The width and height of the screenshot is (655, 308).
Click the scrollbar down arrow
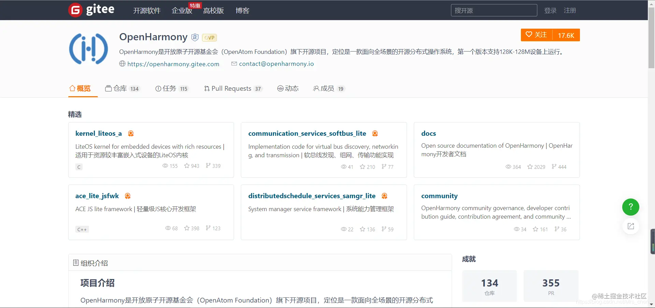point(651,305)
